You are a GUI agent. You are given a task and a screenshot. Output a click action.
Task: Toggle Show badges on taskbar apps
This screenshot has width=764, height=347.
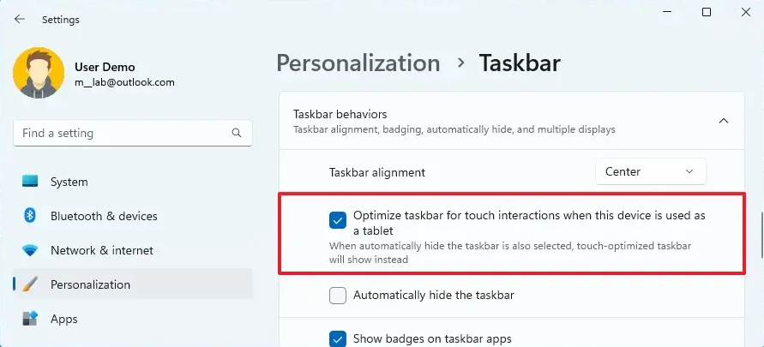[x=338, y=338]
